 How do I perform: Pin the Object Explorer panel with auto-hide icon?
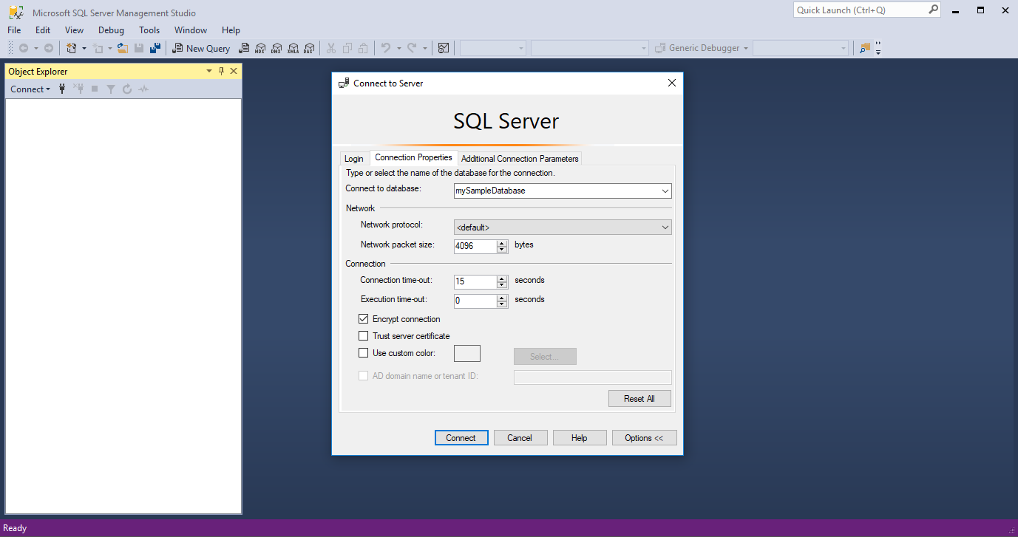pyautogui.click(x=221, y=71)
